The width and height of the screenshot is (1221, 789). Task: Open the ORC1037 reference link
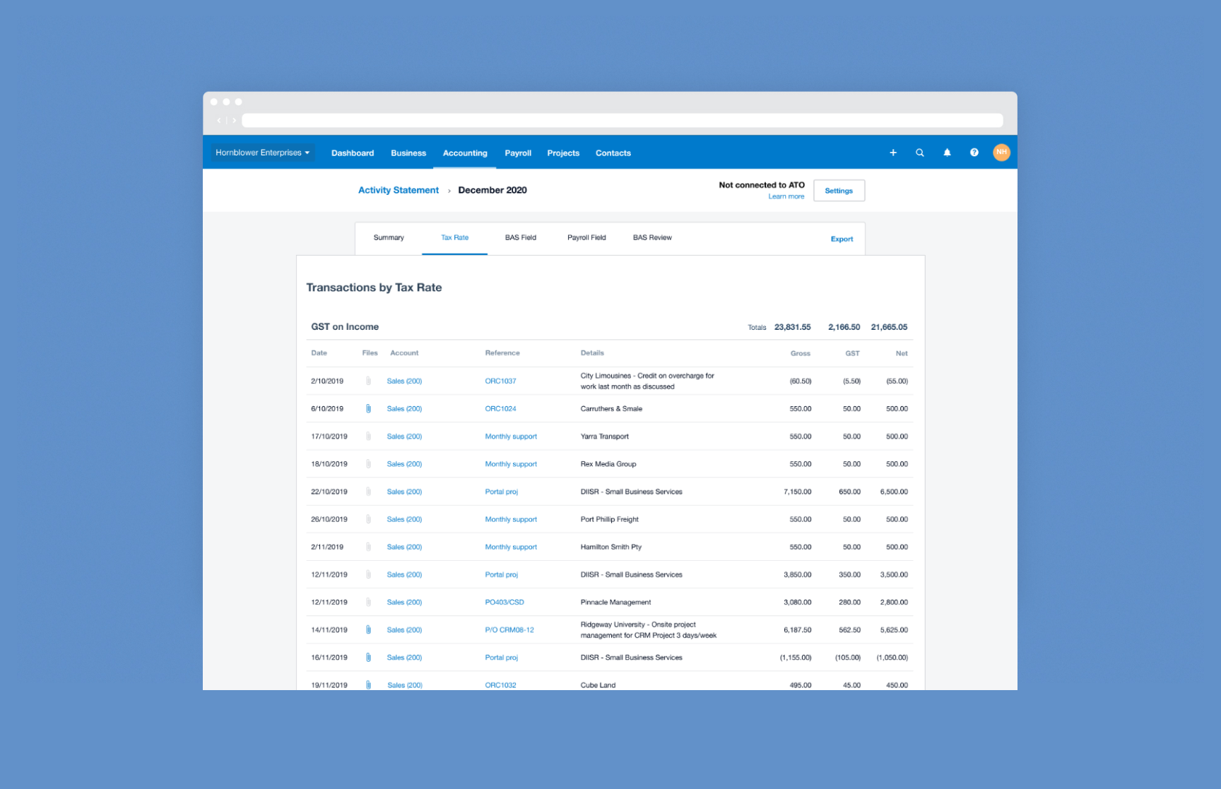[500, 381]
